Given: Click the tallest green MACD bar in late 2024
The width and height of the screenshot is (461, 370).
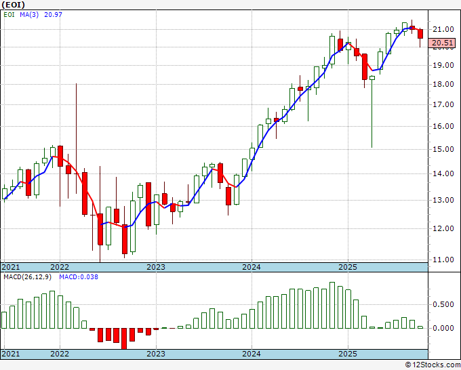Looking at the screenshot, I should pyautogui.click(x=332, y=306).
